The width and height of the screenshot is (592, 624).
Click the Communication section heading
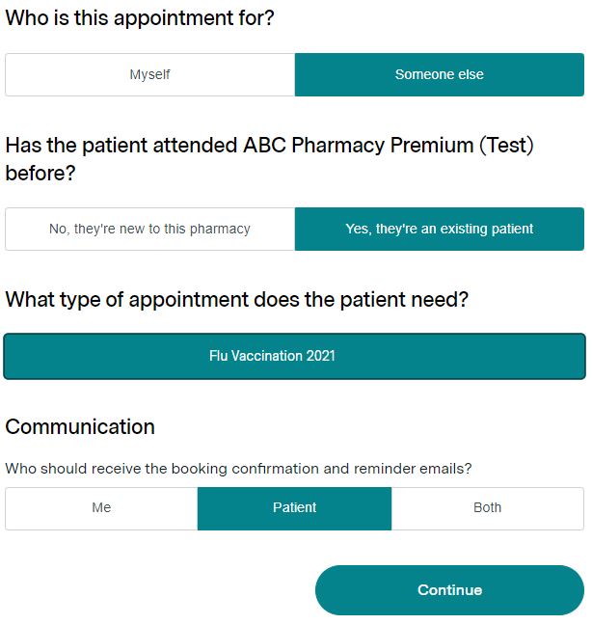80,427
